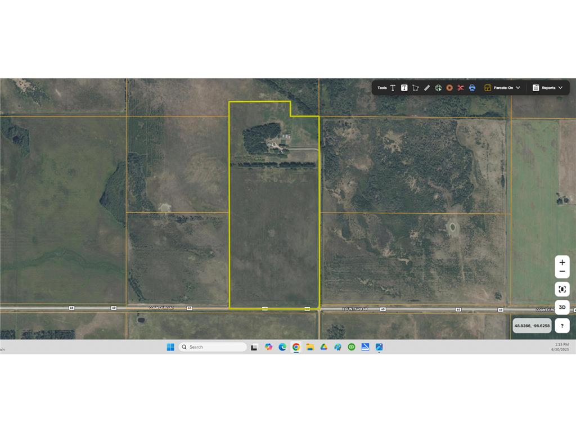576x432 pixels.
Task: Click the yellow parcel card icon
Action: [x=487, y=88]
